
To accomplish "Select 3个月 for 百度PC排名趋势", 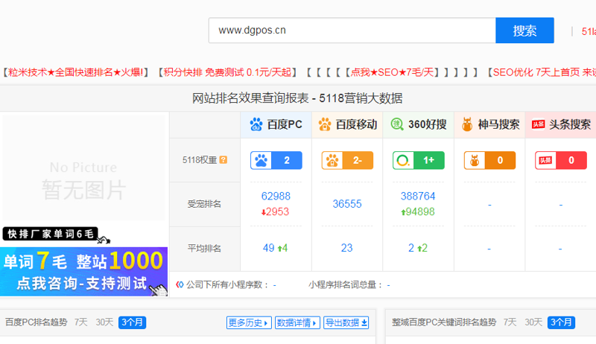I will tap(133, 322).
